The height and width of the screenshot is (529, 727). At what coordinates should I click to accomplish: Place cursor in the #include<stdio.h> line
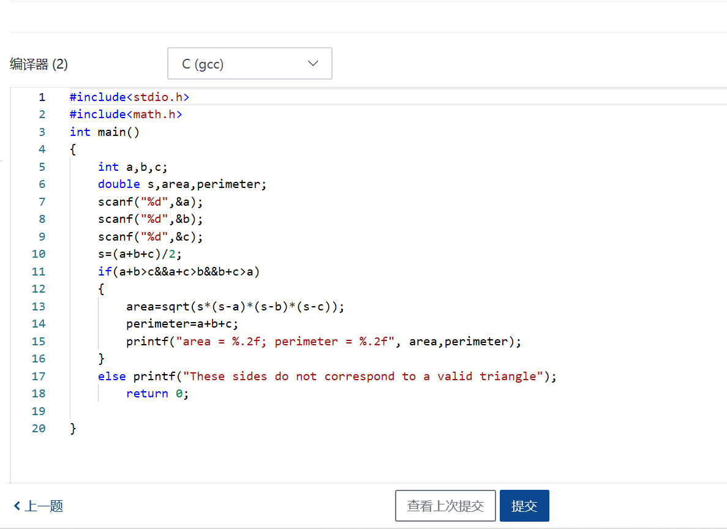click(x=129, y=97)
